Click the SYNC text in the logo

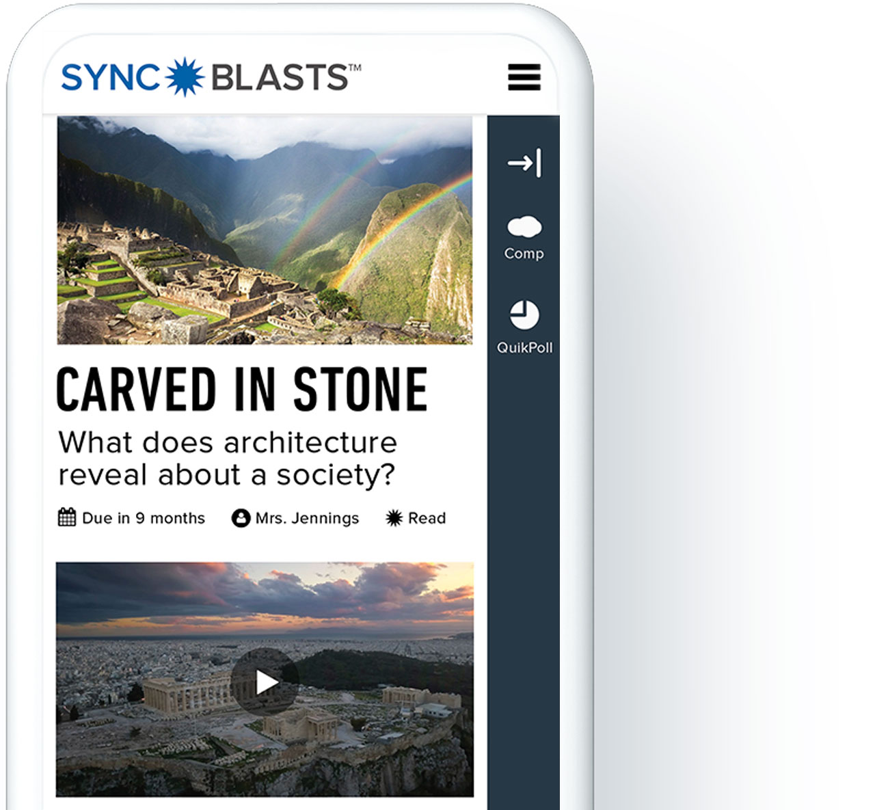(111, 78)
